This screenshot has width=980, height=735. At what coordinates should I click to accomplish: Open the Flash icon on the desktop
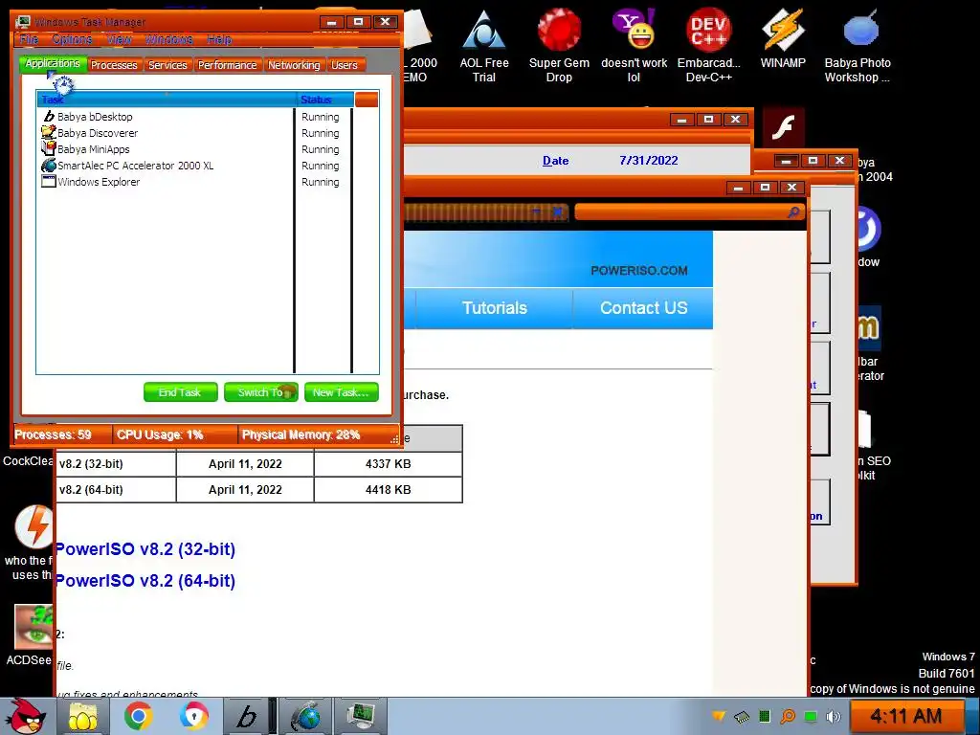[783, 127]
